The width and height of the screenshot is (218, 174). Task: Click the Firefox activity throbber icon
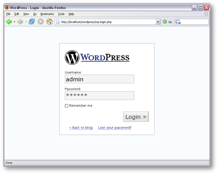click(206, 14)
